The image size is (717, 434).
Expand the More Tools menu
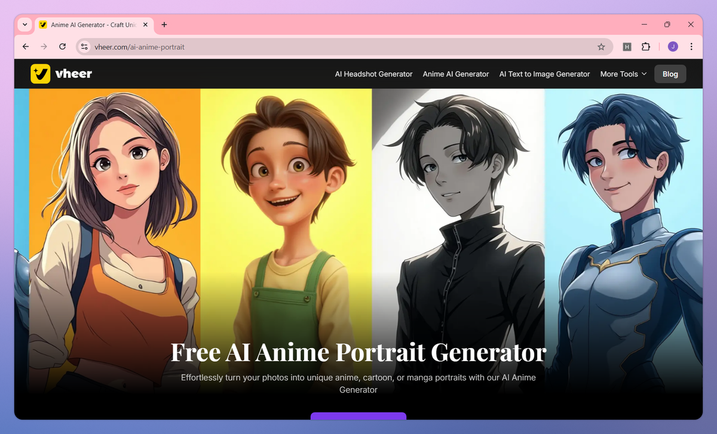tap(623, 74)
